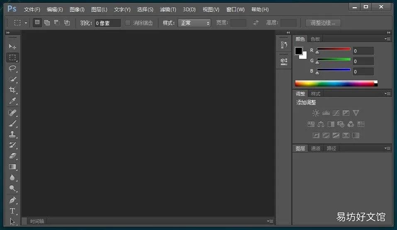Expand the toolbox with double arrows
397x230 pixels.
pyautogui.click(x=8, y=33)
